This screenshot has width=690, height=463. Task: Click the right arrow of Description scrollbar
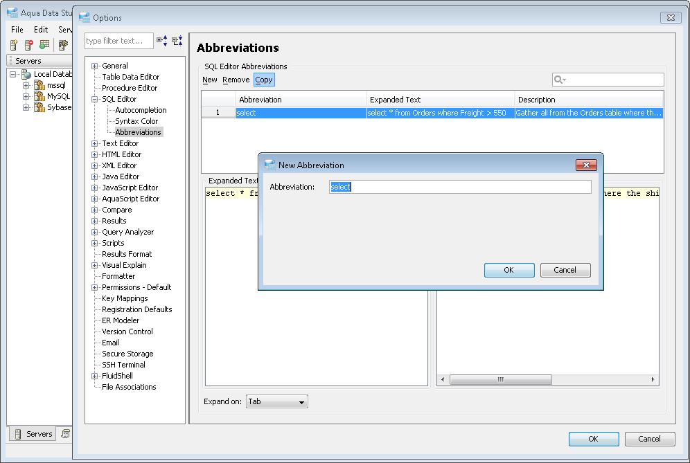tap(653, 379)
